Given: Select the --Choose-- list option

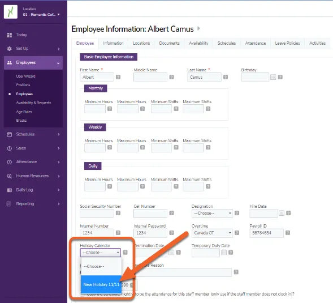Looking at the screenshot, I should pos(101,266).
